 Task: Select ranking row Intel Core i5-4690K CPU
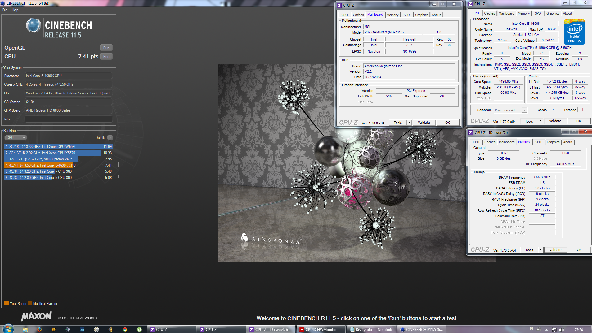[x=59, y=165]
